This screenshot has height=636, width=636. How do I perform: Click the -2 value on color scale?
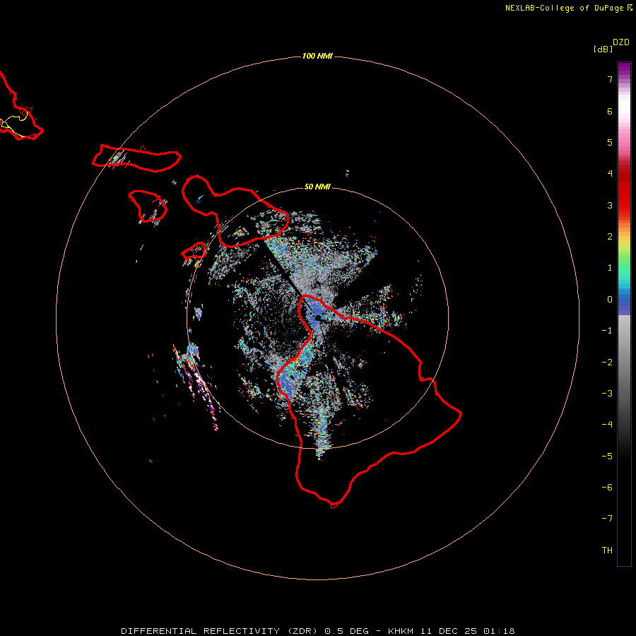coord(607,363)
